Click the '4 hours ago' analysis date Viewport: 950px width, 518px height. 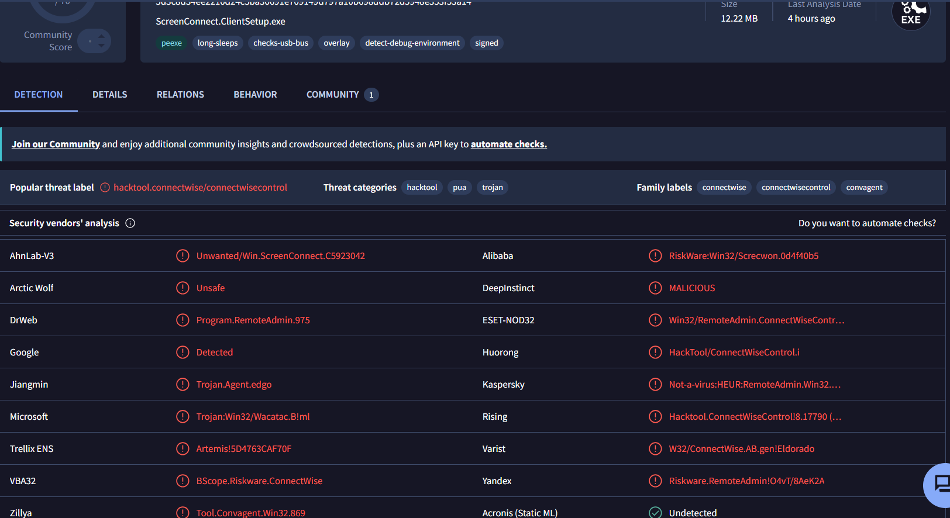point(811,19)
